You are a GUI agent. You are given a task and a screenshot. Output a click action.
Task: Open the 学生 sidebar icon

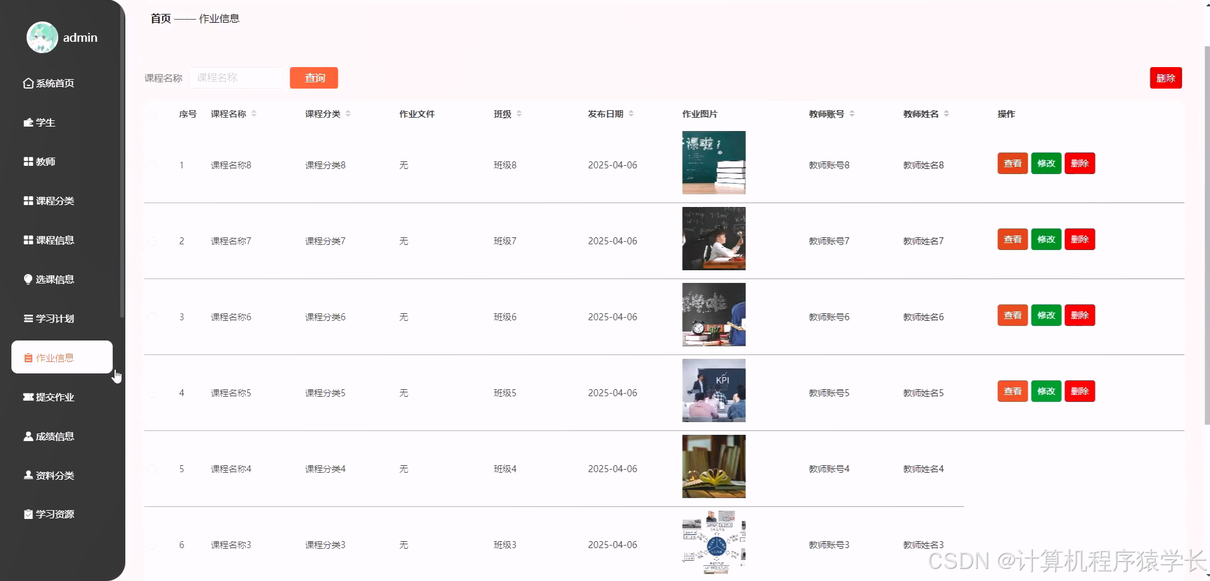point(28,122)
